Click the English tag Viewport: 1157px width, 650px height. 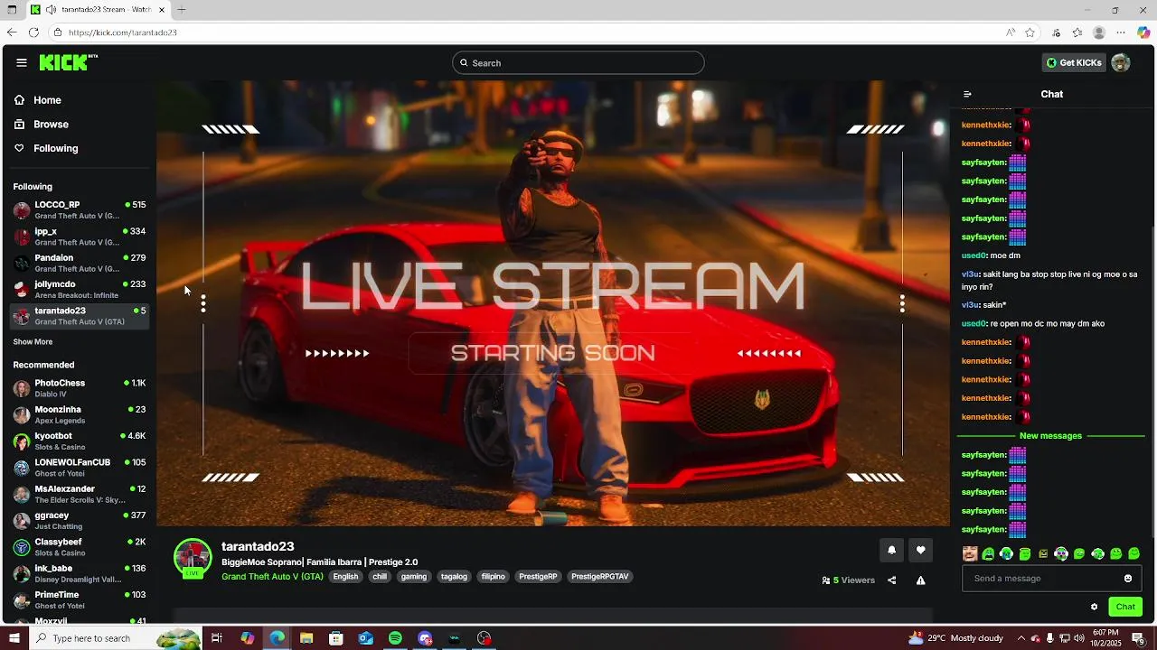[x=345, y=577]
